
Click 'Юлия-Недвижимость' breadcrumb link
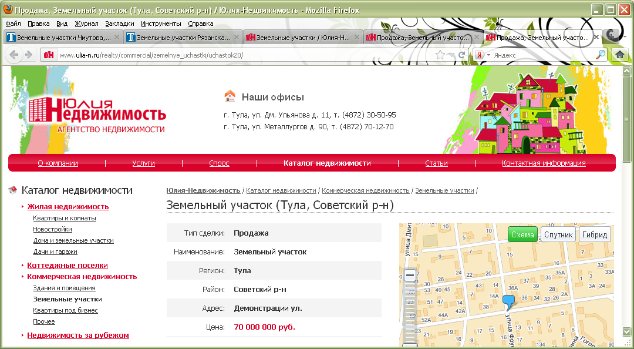pos(203,190)
